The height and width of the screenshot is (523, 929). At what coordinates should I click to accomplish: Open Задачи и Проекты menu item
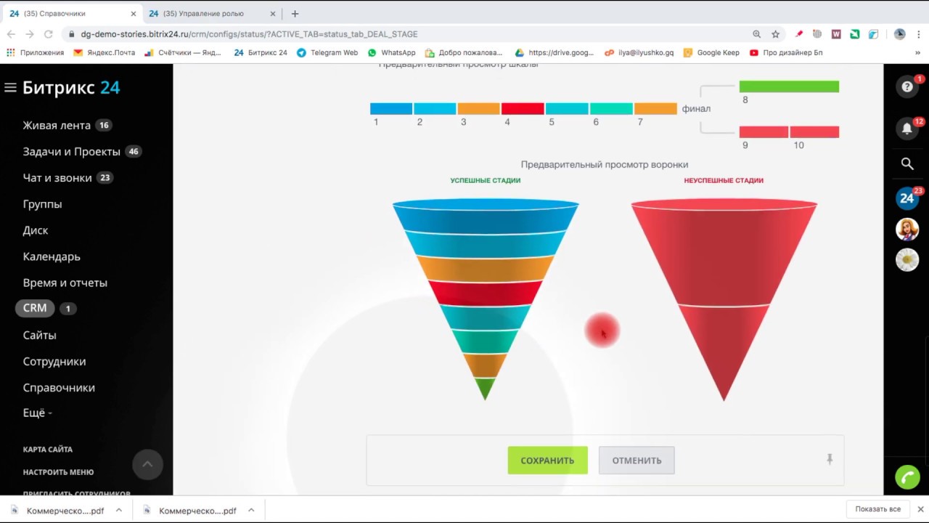tap(71, 151)
